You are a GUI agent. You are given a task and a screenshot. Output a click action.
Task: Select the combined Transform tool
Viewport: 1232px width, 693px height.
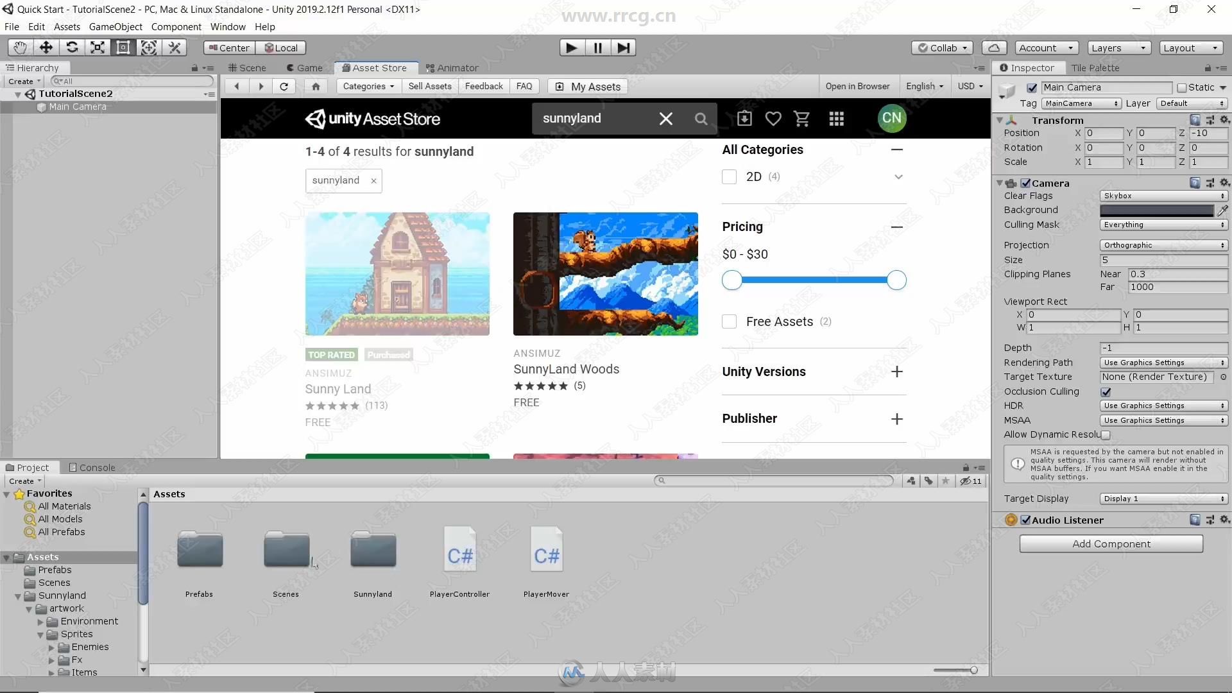[148, 47]
